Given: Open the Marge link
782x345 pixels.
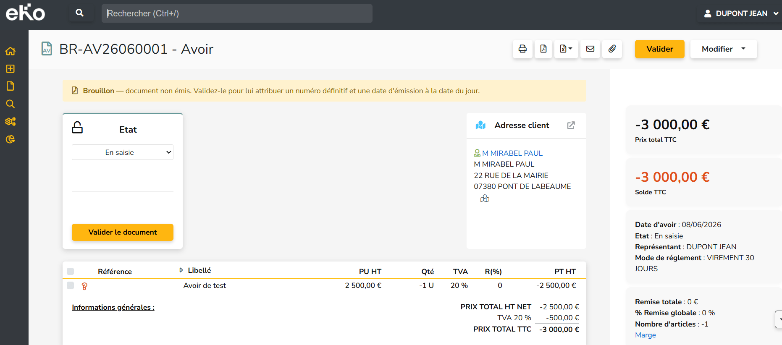Looking at the screenshot, I should [x=646, y=335].
